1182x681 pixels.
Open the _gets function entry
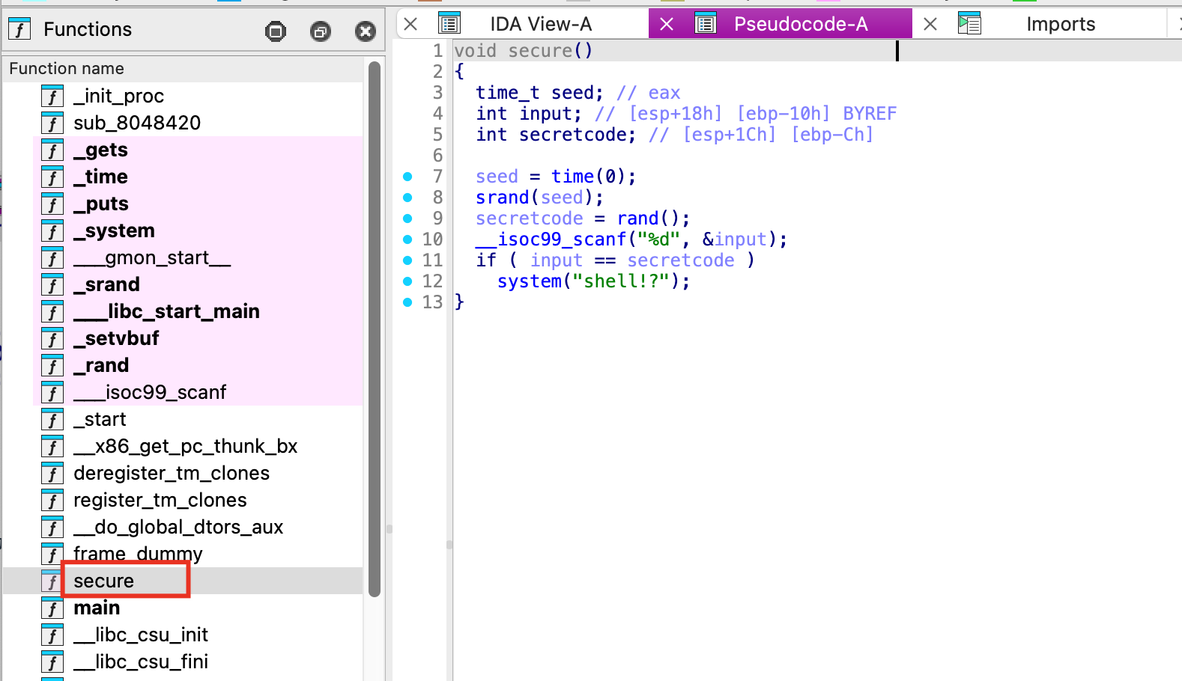click(100, 150)
